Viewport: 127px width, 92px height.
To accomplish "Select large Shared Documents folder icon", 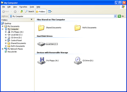I will pyautogui.click(x=41, y=28).
